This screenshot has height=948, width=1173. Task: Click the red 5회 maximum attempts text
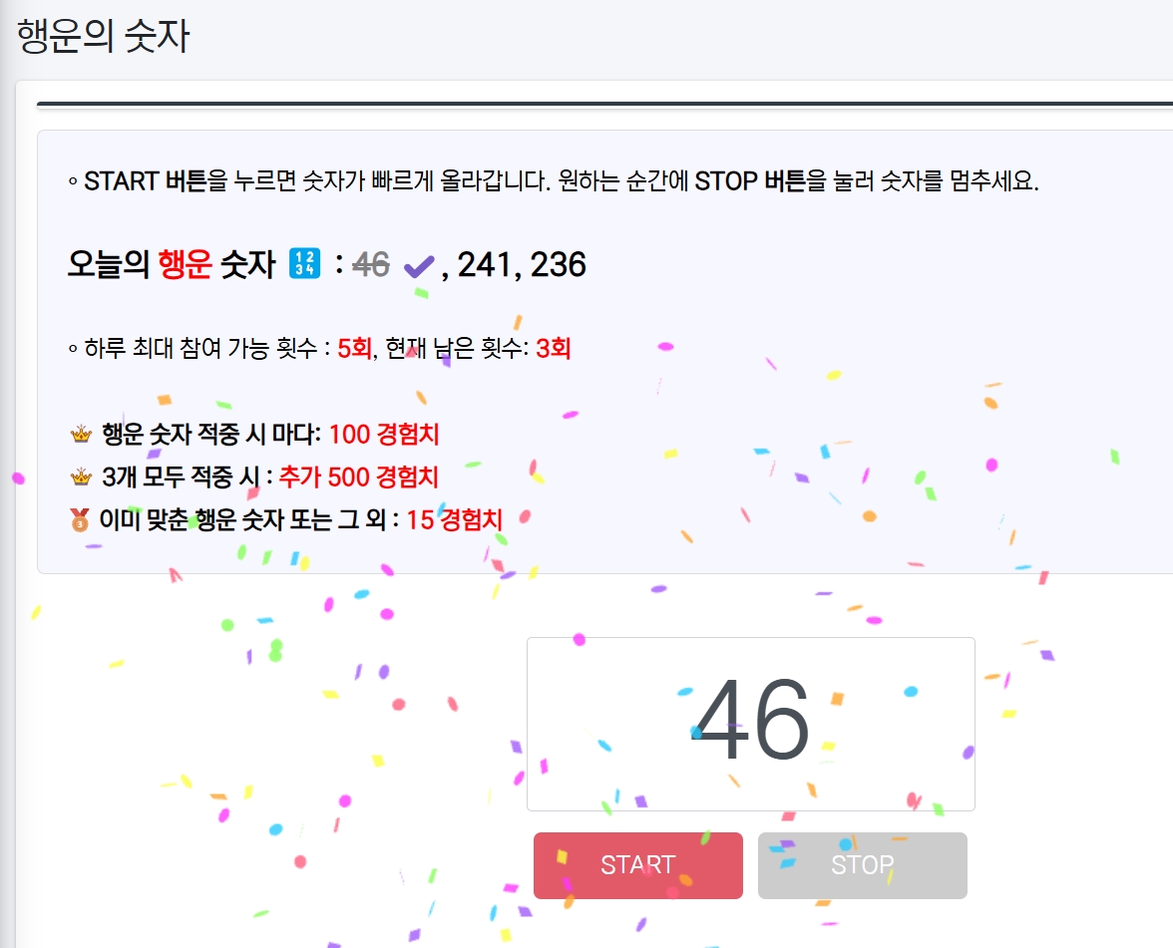pyautogui.click(x=355, y=348)
